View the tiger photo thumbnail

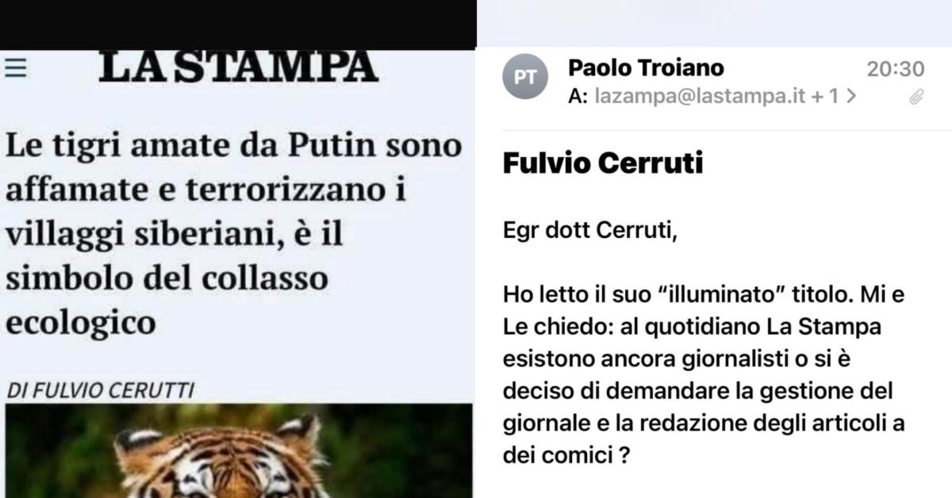(x=238, y=451)
